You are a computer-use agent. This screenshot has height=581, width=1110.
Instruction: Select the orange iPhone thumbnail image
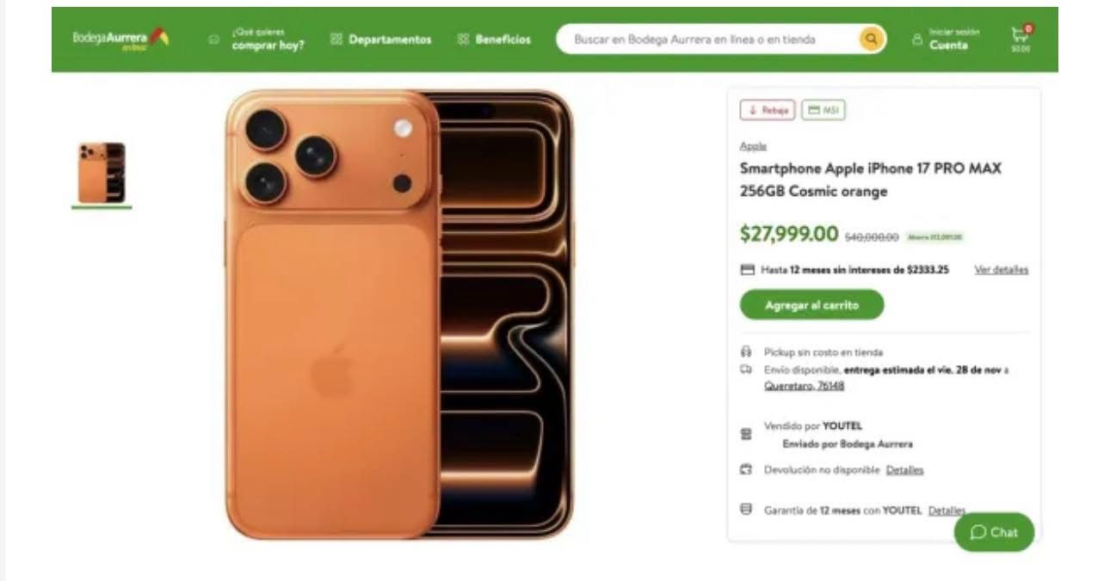102,174
